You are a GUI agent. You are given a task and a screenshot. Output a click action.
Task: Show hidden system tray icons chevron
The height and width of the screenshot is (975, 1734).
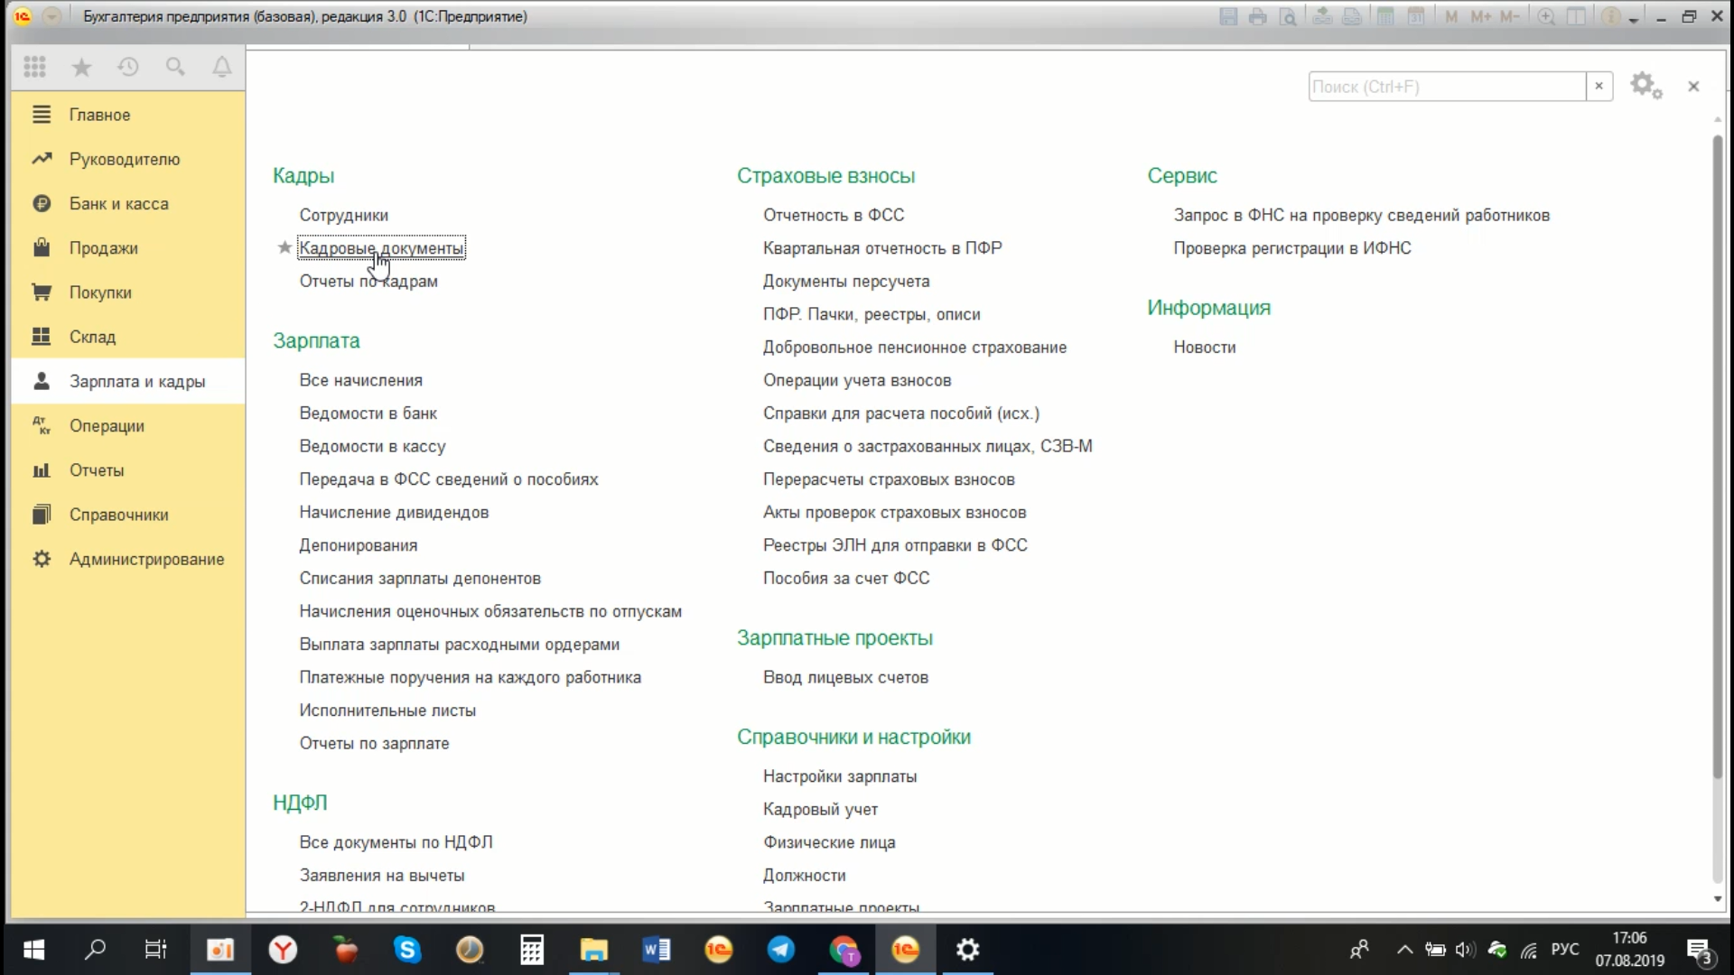tap(1404, 949)
